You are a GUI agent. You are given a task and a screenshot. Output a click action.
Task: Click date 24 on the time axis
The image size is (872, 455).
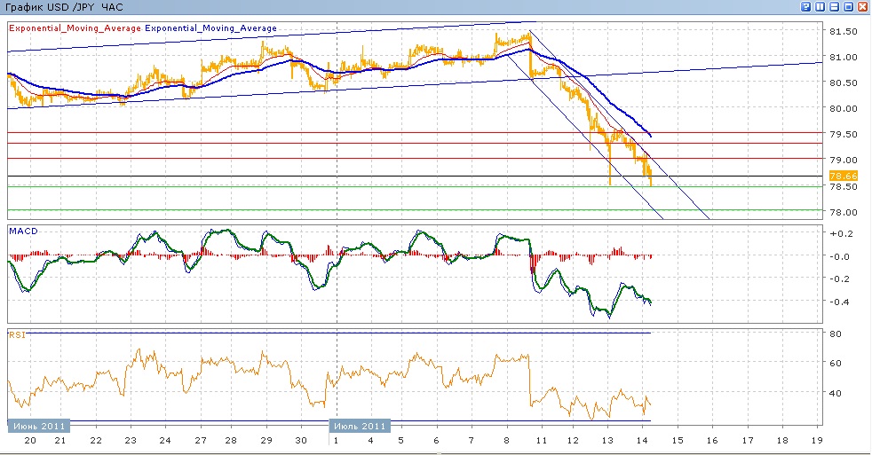coord(165,441)
